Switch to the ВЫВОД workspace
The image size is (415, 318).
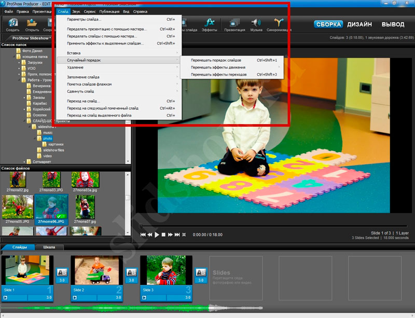[x=393, y=24]
